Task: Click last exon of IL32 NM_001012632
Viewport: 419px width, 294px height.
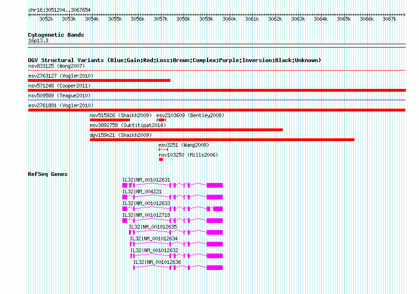Action: pos(215,256)
